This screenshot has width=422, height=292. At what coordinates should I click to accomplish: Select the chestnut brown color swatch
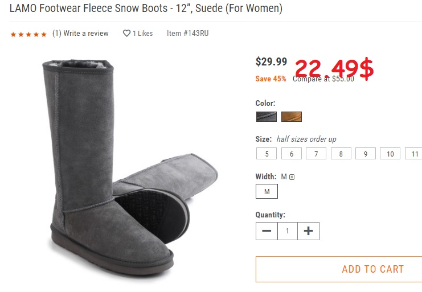292,117
